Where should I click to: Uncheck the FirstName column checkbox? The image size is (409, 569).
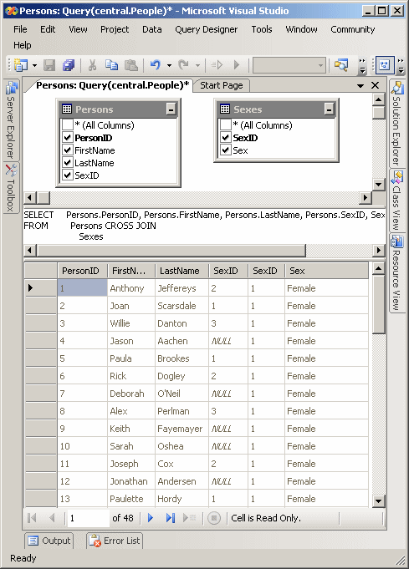[68, 150]
